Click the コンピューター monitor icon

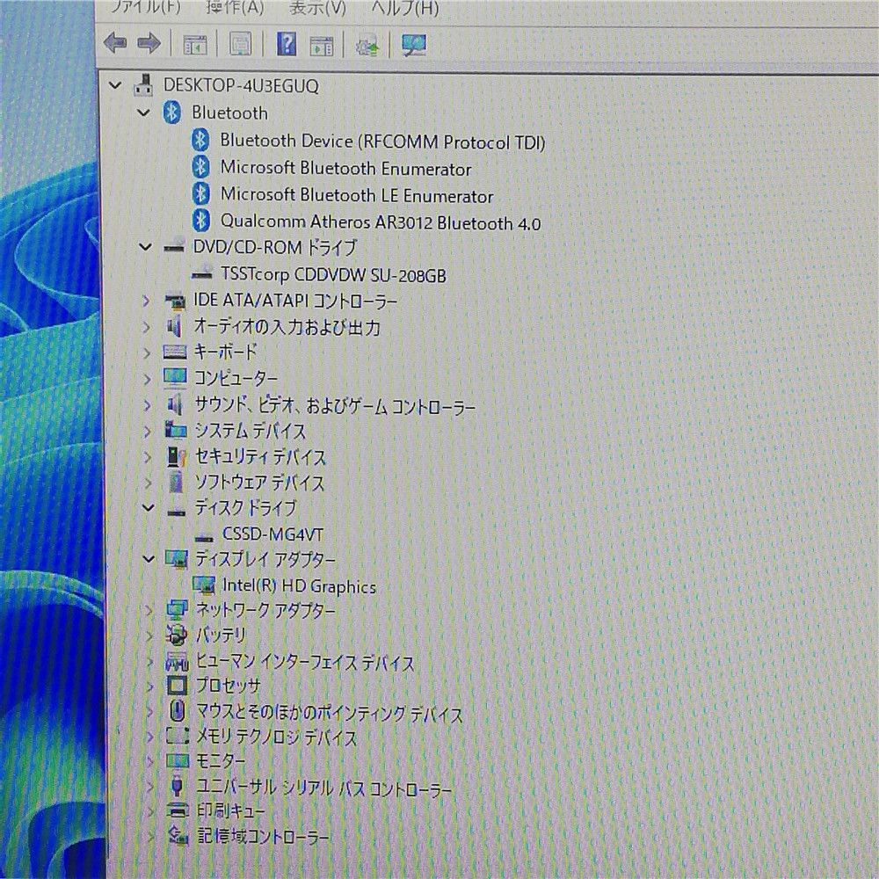[176, 378]
